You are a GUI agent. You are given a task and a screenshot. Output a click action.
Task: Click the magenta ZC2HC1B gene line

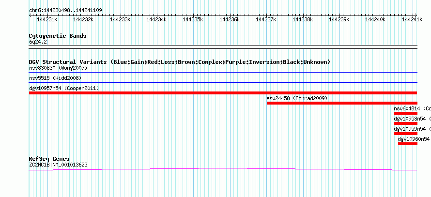click(223, 169)
